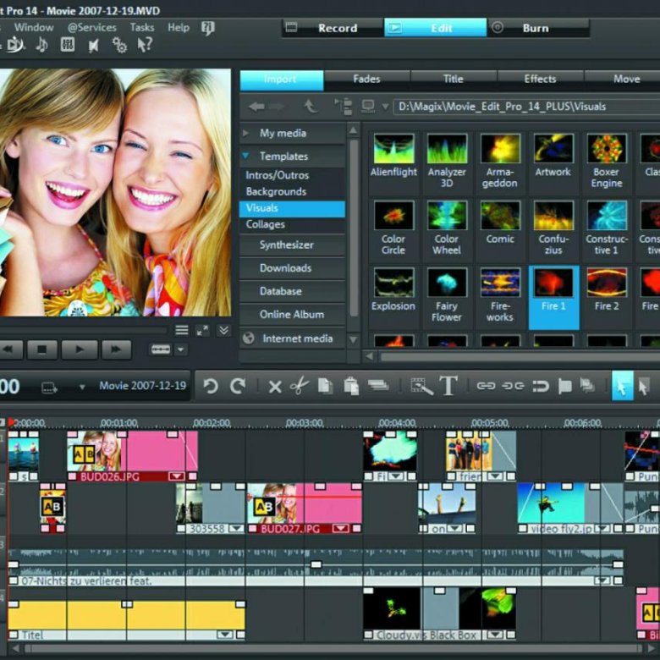This screenshot has width=660, height=660.
Task: Click the Copy icon in the toolbar
Action: [325, 387]
